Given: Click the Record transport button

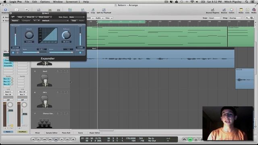Looking at the screenshot, I should point(73,139).
